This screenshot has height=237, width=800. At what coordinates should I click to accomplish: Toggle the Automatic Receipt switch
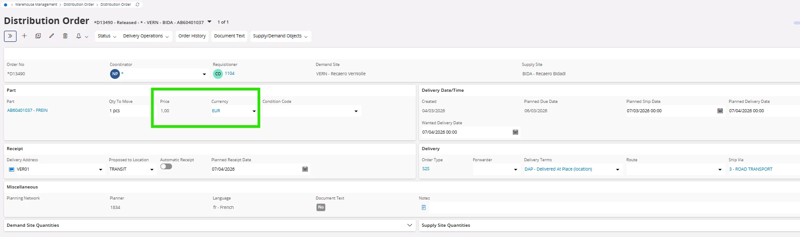coord(166,167)
